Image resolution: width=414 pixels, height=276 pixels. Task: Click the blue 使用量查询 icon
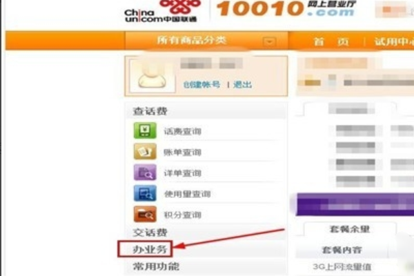145,193
